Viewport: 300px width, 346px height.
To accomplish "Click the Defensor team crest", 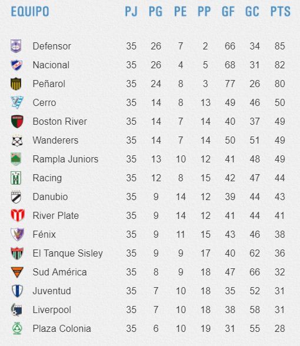I will click(x=16, y=46).
